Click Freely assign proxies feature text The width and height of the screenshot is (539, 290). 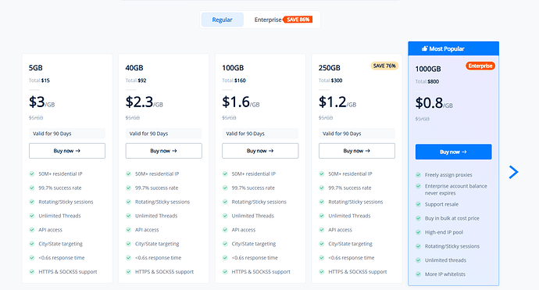click(x=448, y=175)
